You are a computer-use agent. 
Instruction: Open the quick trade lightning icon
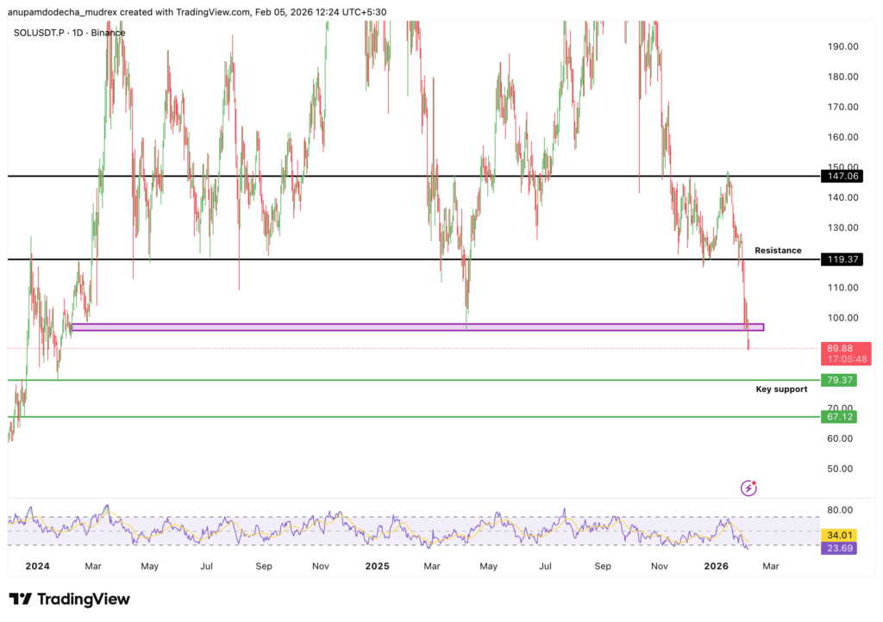click(747, 488)
